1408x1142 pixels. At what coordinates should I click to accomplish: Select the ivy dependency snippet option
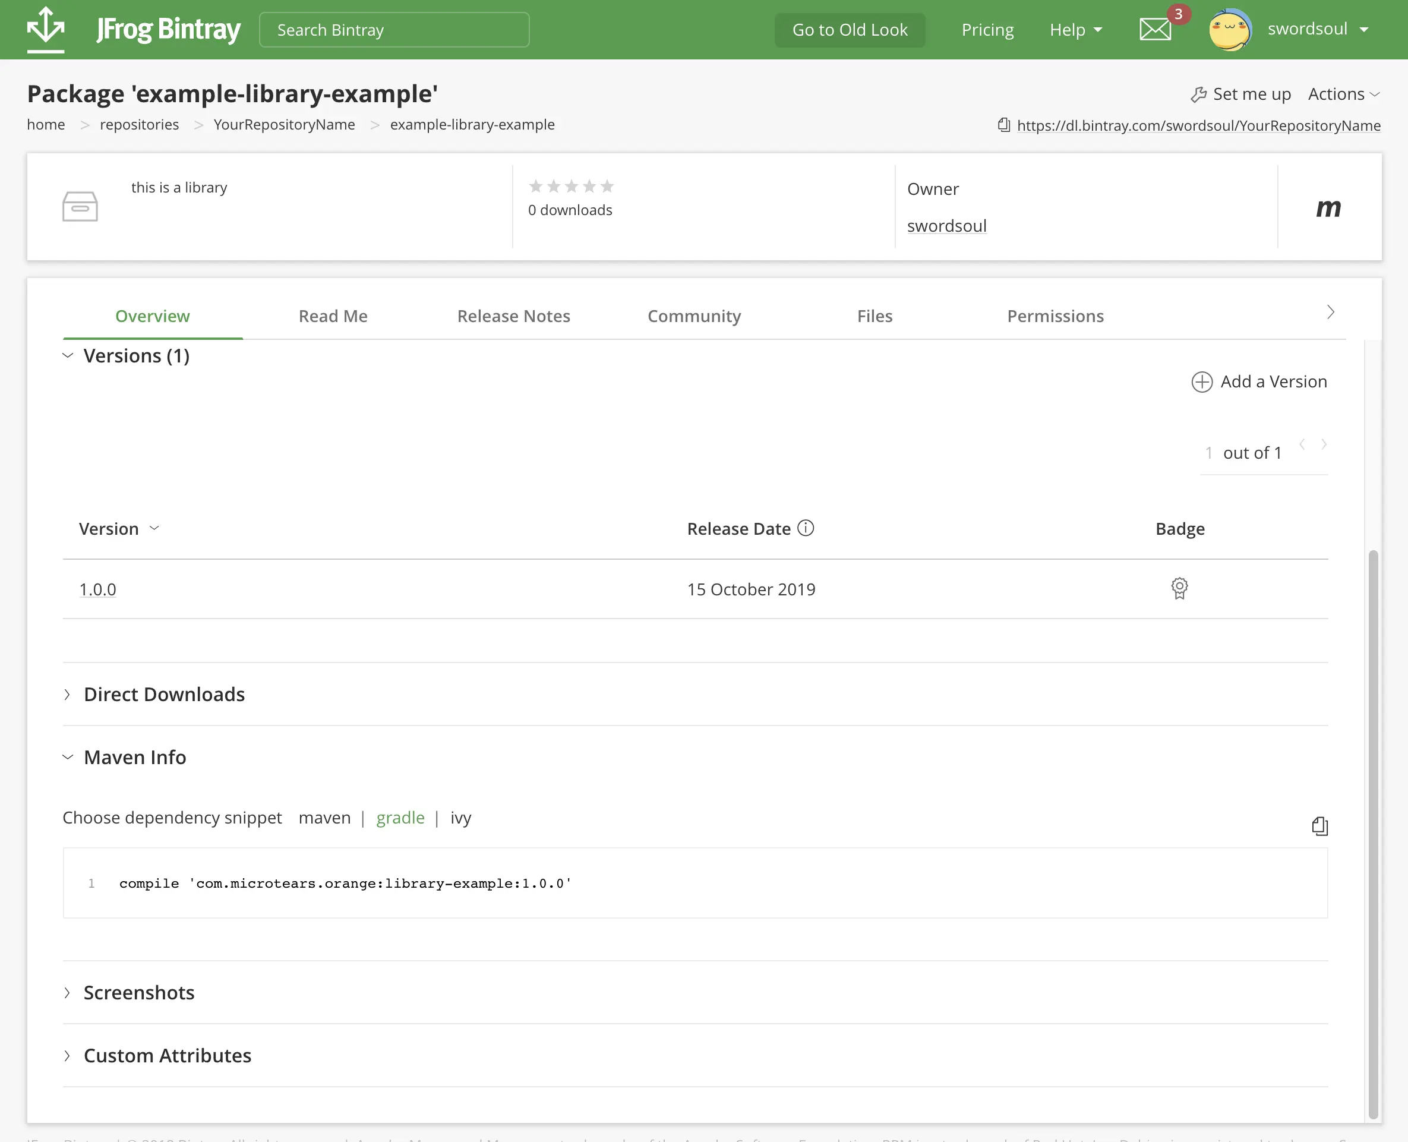[460, 818]
